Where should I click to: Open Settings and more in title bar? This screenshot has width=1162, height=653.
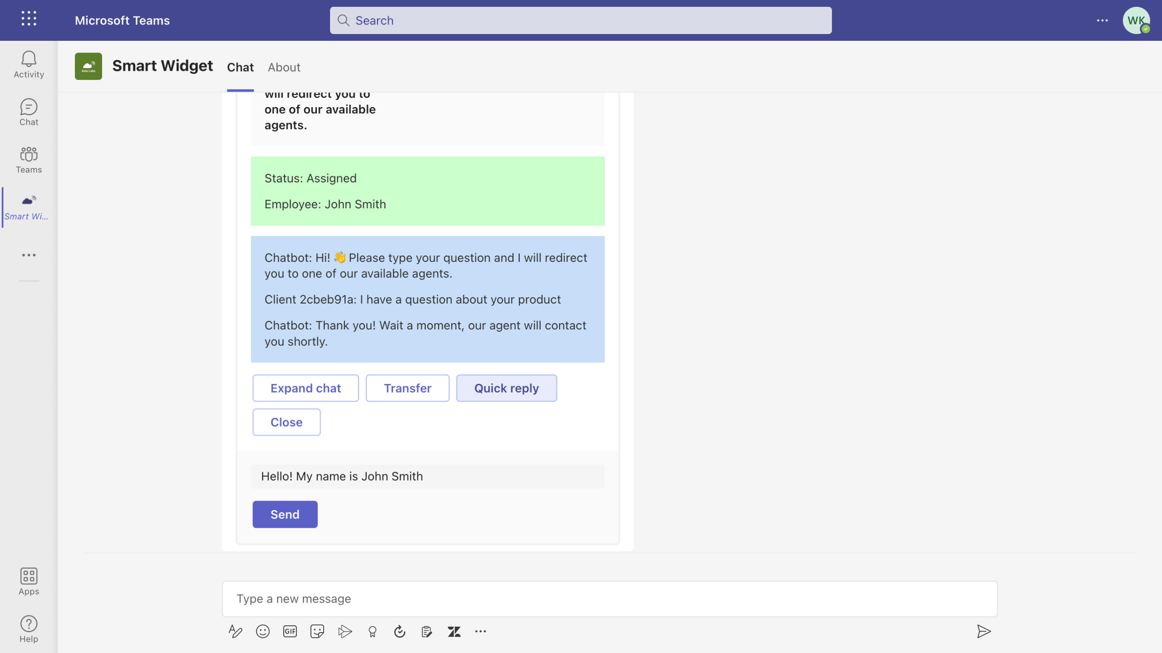(1102, 20)
